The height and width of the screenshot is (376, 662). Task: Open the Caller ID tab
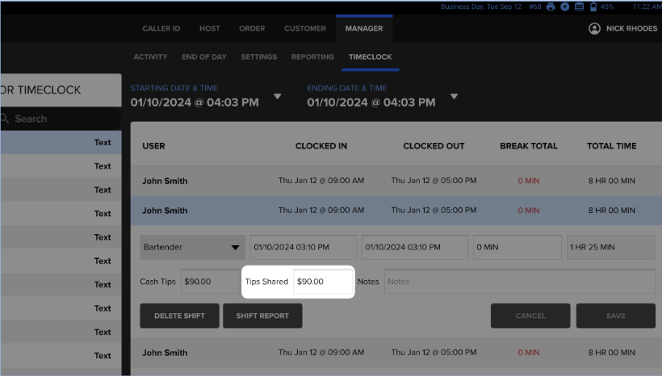point(161,28)
